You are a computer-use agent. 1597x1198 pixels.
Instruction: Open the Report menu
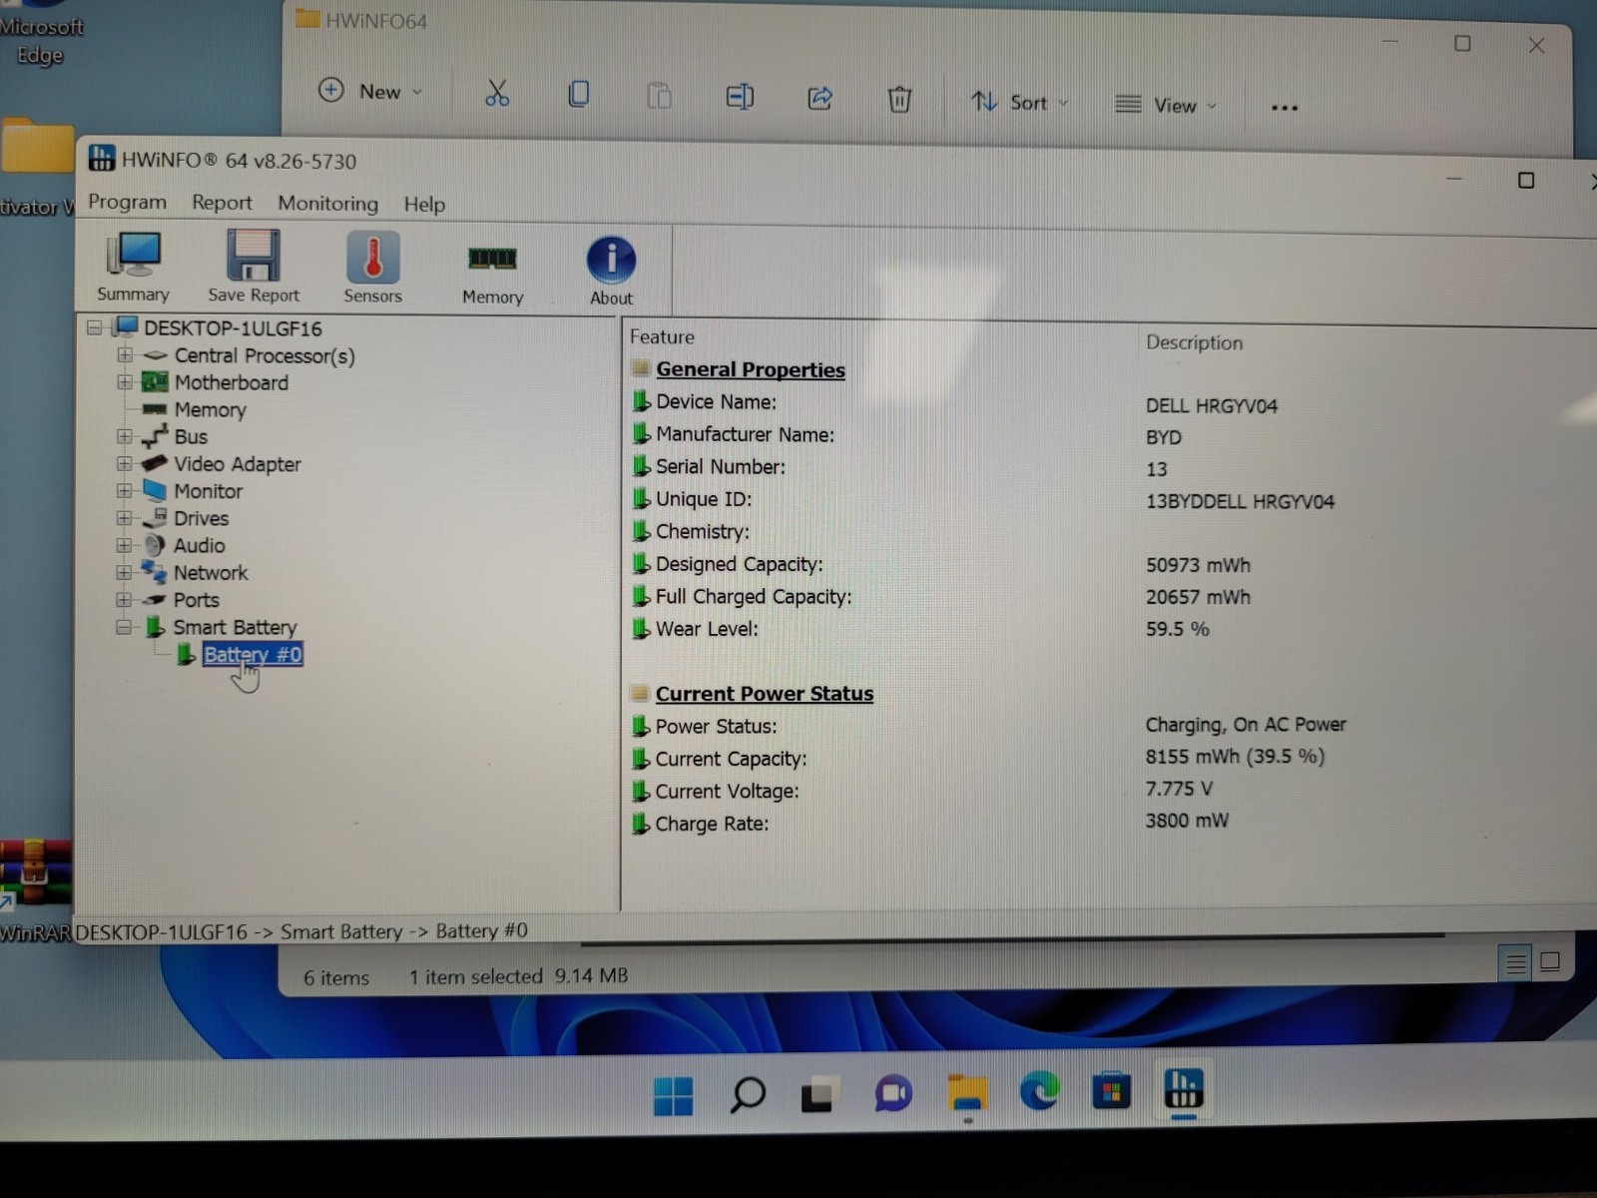pos(222,203)
